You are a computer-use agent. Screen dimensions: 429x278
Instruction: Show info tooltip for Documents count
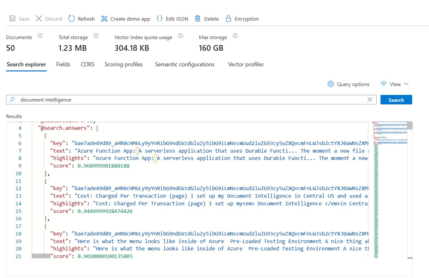(x=40, y=36)
